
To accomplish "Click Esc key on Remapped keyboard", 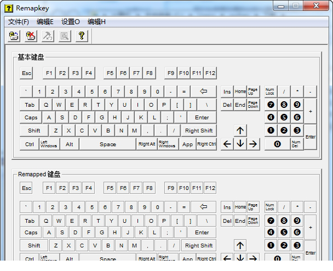I will pos(26,188).
